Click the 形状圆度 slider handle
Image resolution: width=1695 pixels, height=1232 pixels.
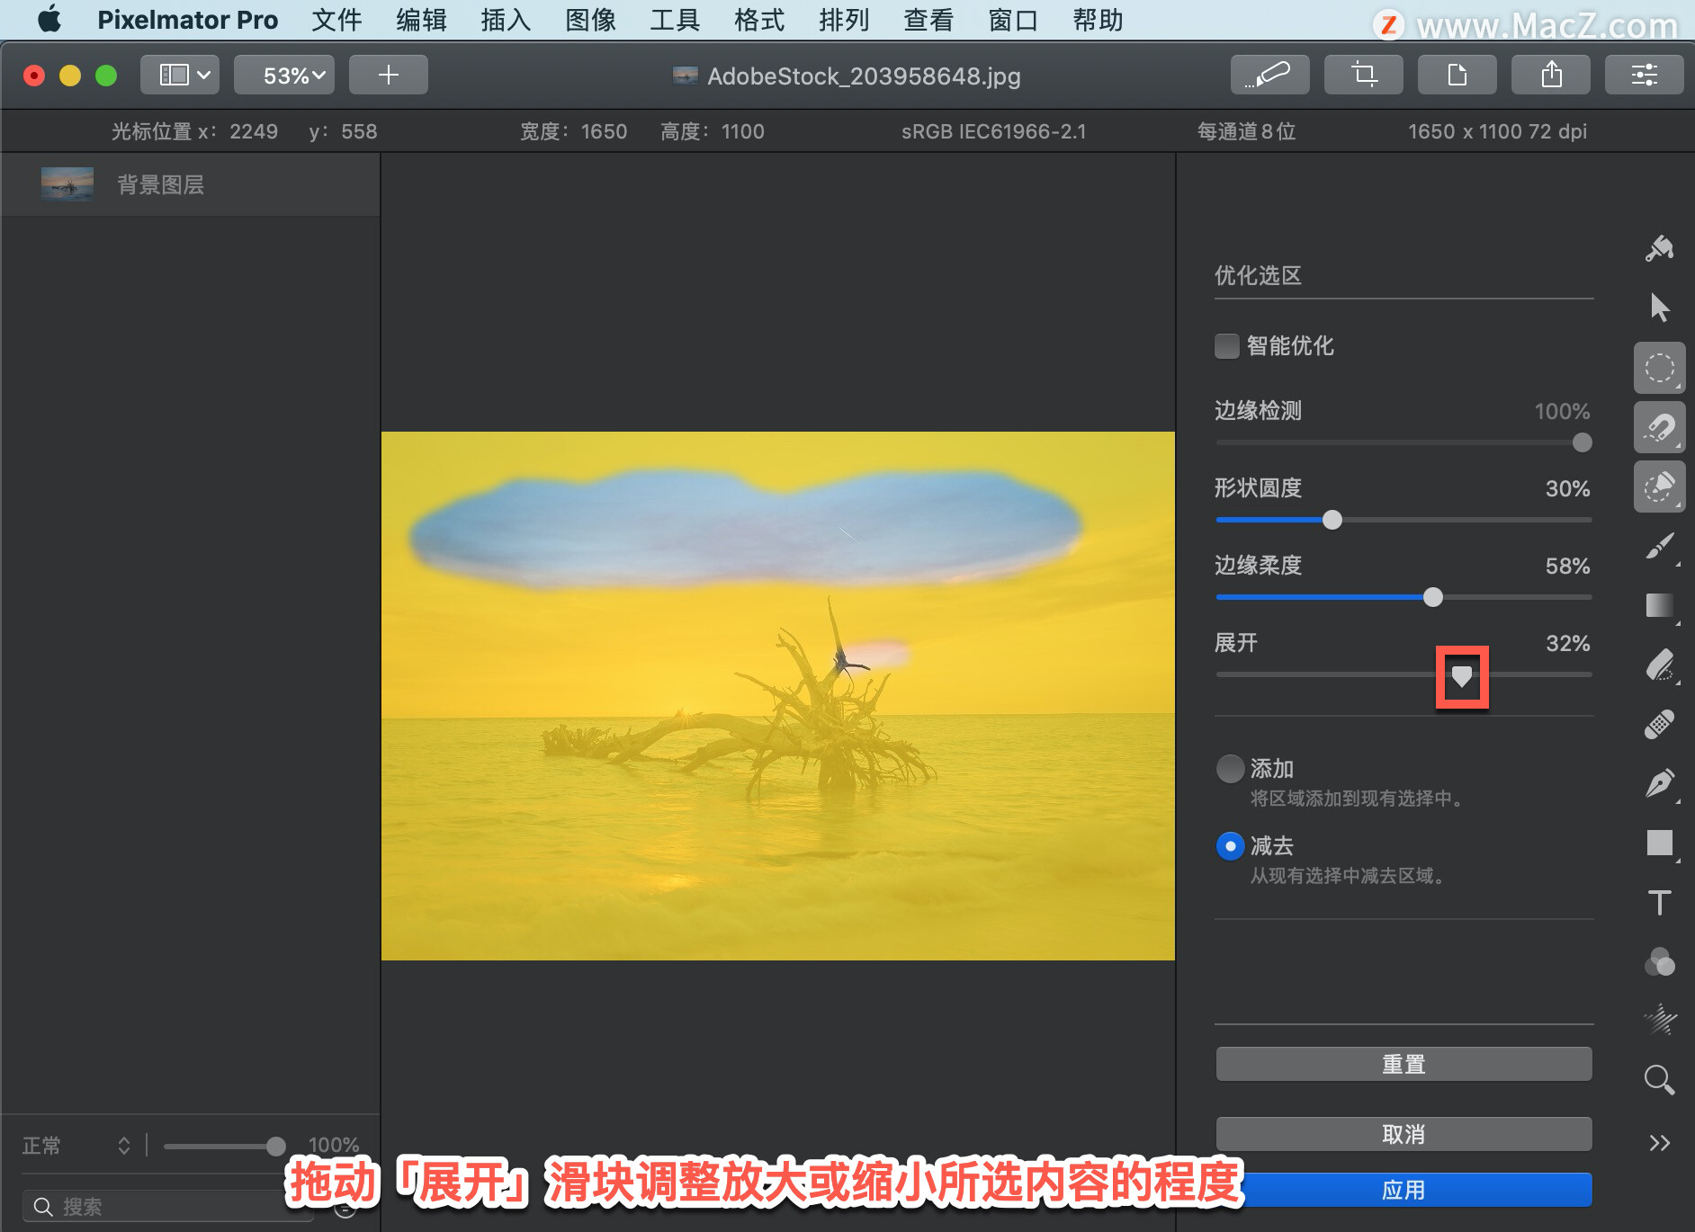pyautogui.click(x=1332, y=520)
